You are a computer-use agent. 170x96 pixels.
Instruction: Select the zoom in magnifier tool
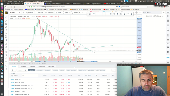tap(6, 47)
